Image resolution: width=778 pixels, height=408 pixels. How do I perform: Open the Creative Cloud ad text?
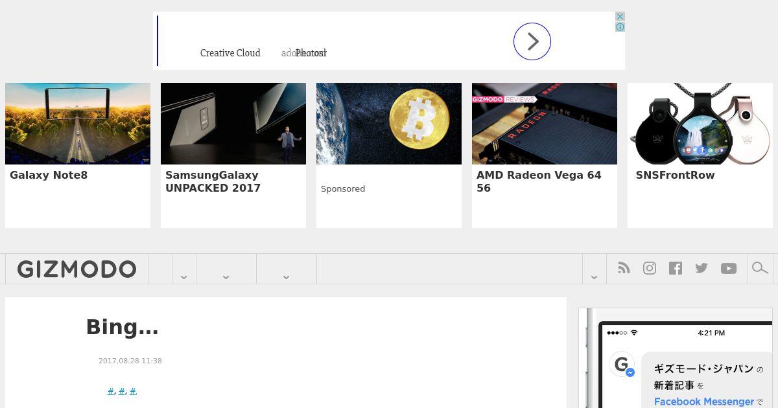point(230,53)
